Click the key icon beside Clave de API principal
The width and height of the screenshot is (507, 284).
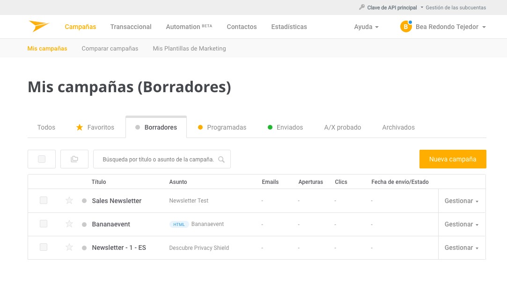tap(362, 7)
